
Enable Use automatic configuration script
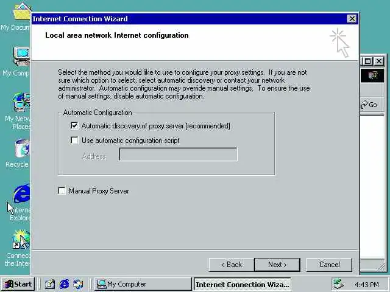click(74, 141)
